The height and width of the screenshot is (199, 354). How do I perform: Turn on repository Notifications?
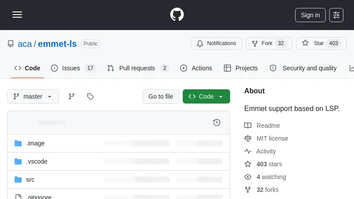point(216,43)
